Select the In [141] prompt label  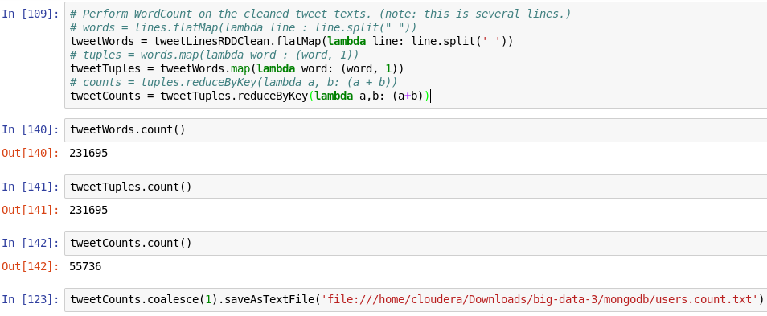tap(31, 187)
